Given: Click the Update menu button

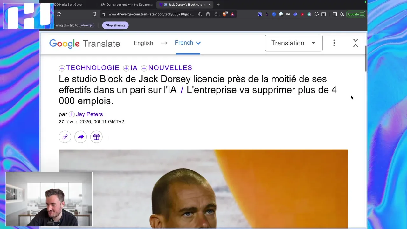Looking at the screenshot, I should (x=356, y=14).
